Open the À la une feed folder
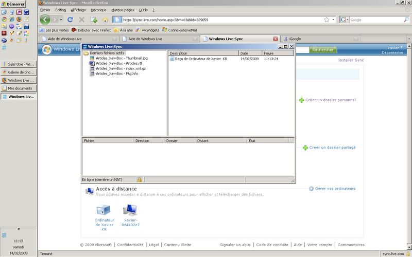 click(123, 30)
